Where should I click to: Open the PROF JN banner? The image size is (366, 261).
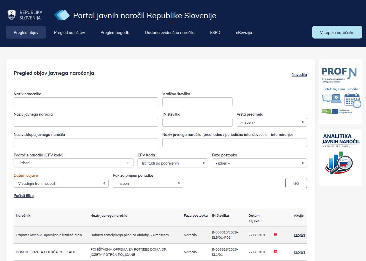click(341, 92)
